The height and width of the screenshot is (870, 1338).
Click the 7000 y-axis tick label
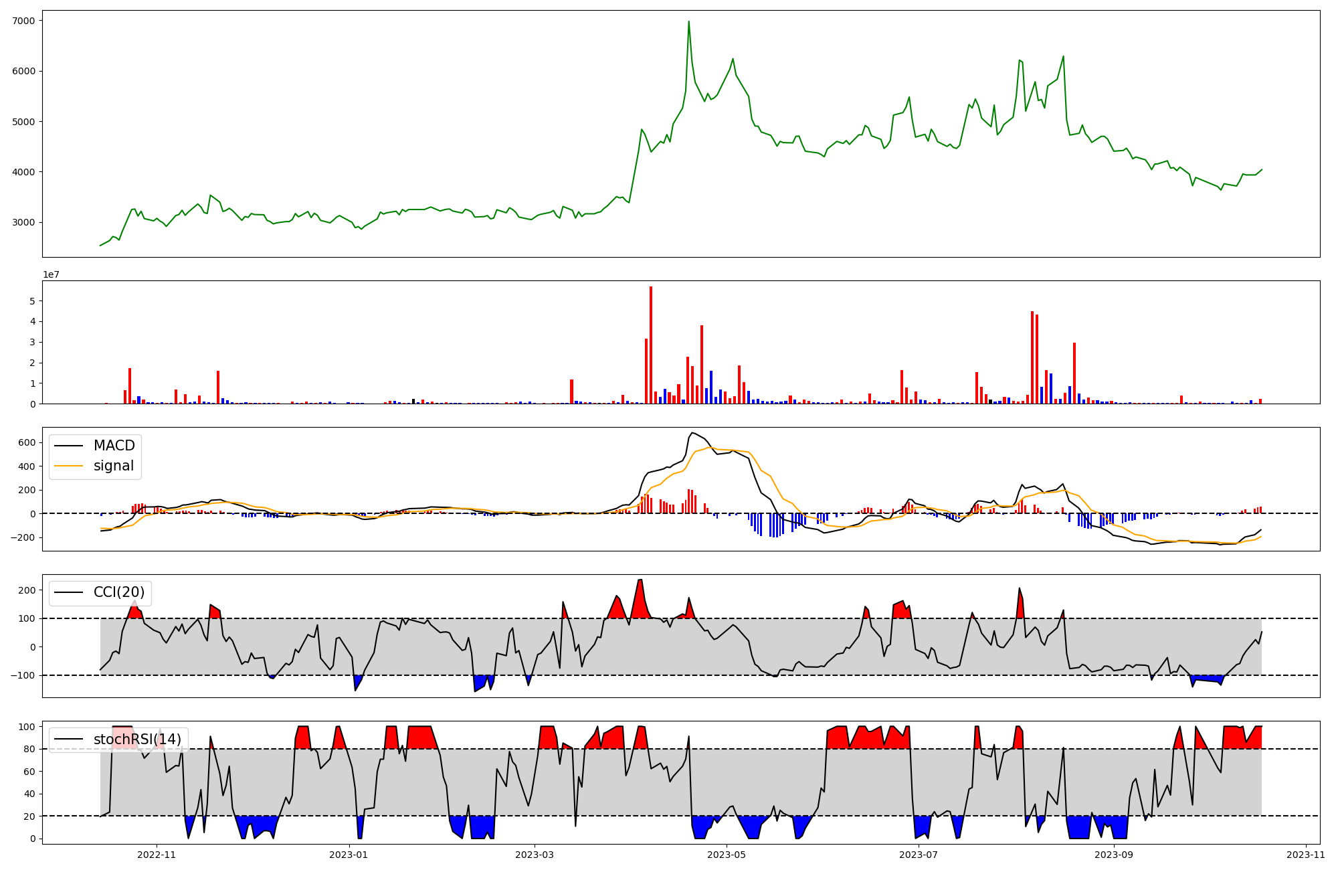(x=23, y=21)
